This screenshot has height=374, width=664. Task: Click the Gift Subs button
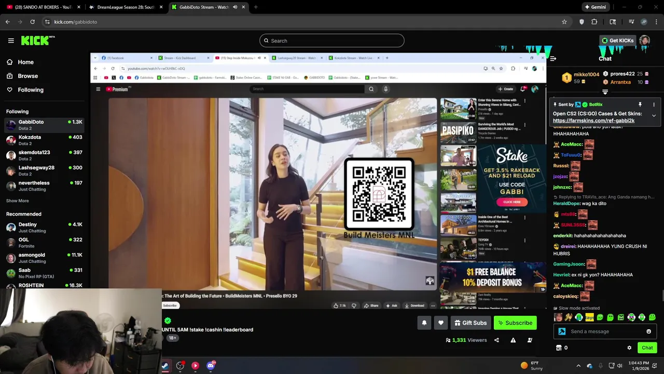[471, 323]
